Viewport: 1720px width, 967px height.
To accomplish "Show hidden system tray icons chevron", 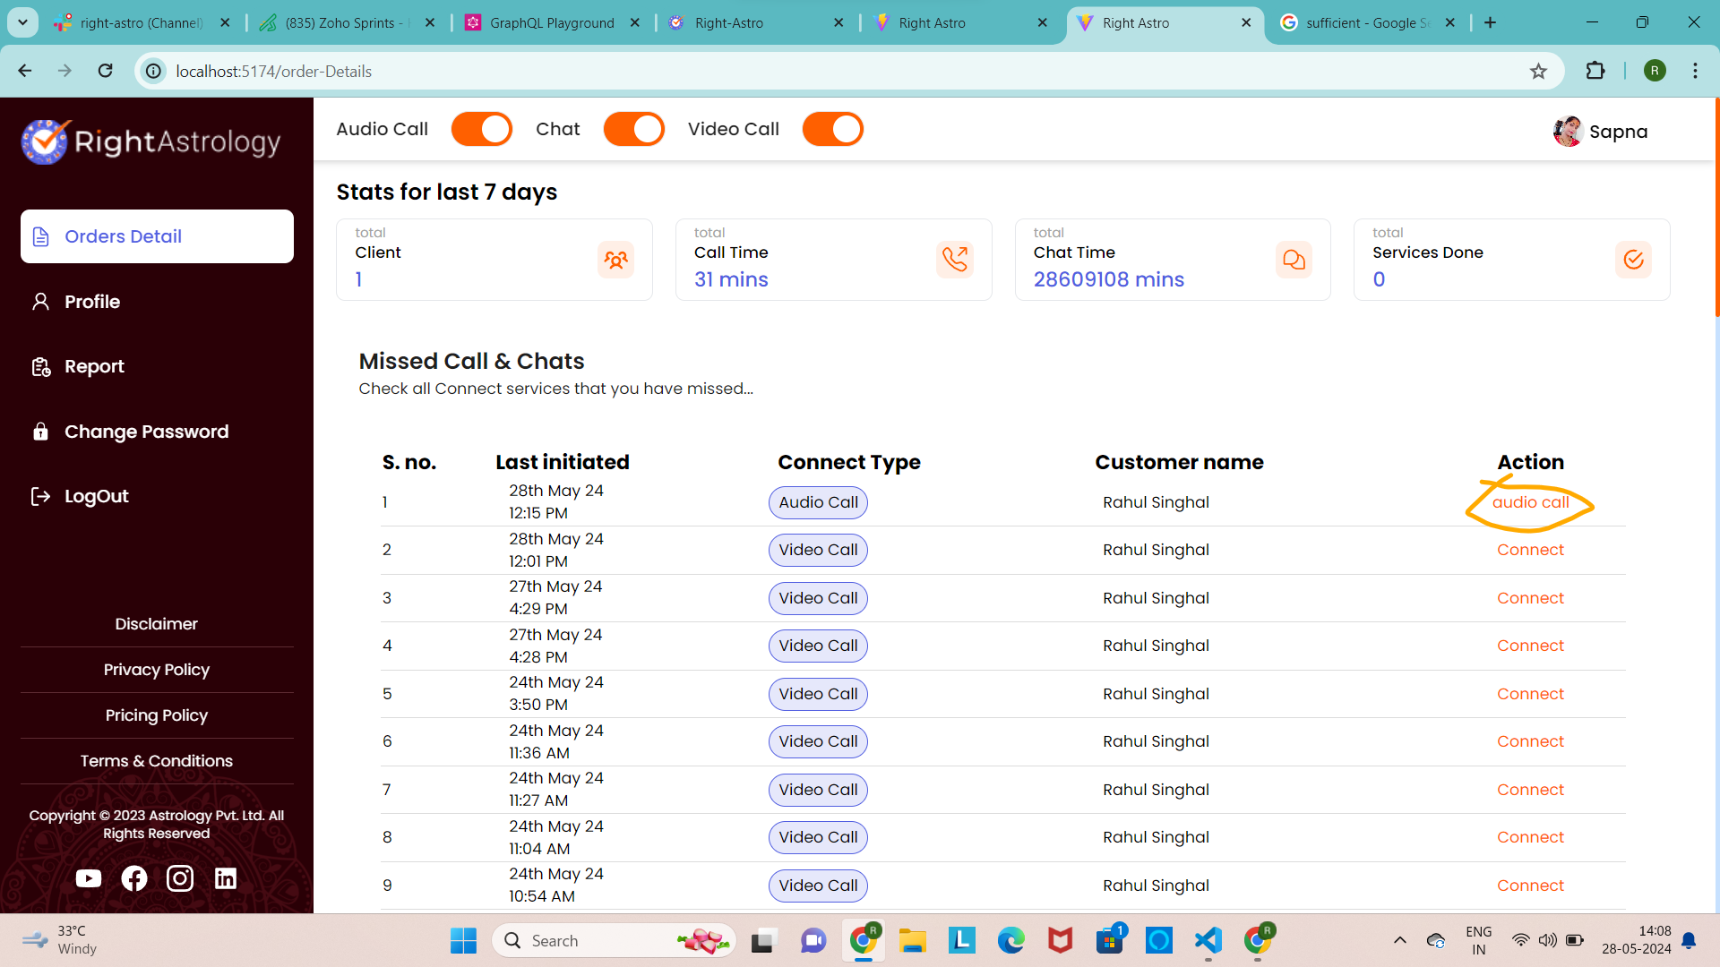I will [1399, 940].
